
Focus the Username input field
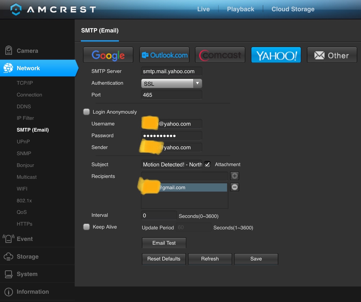coord(171,124)
